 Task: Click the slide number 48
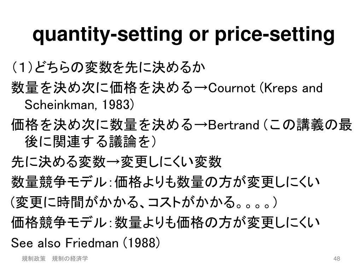point(337,259)
